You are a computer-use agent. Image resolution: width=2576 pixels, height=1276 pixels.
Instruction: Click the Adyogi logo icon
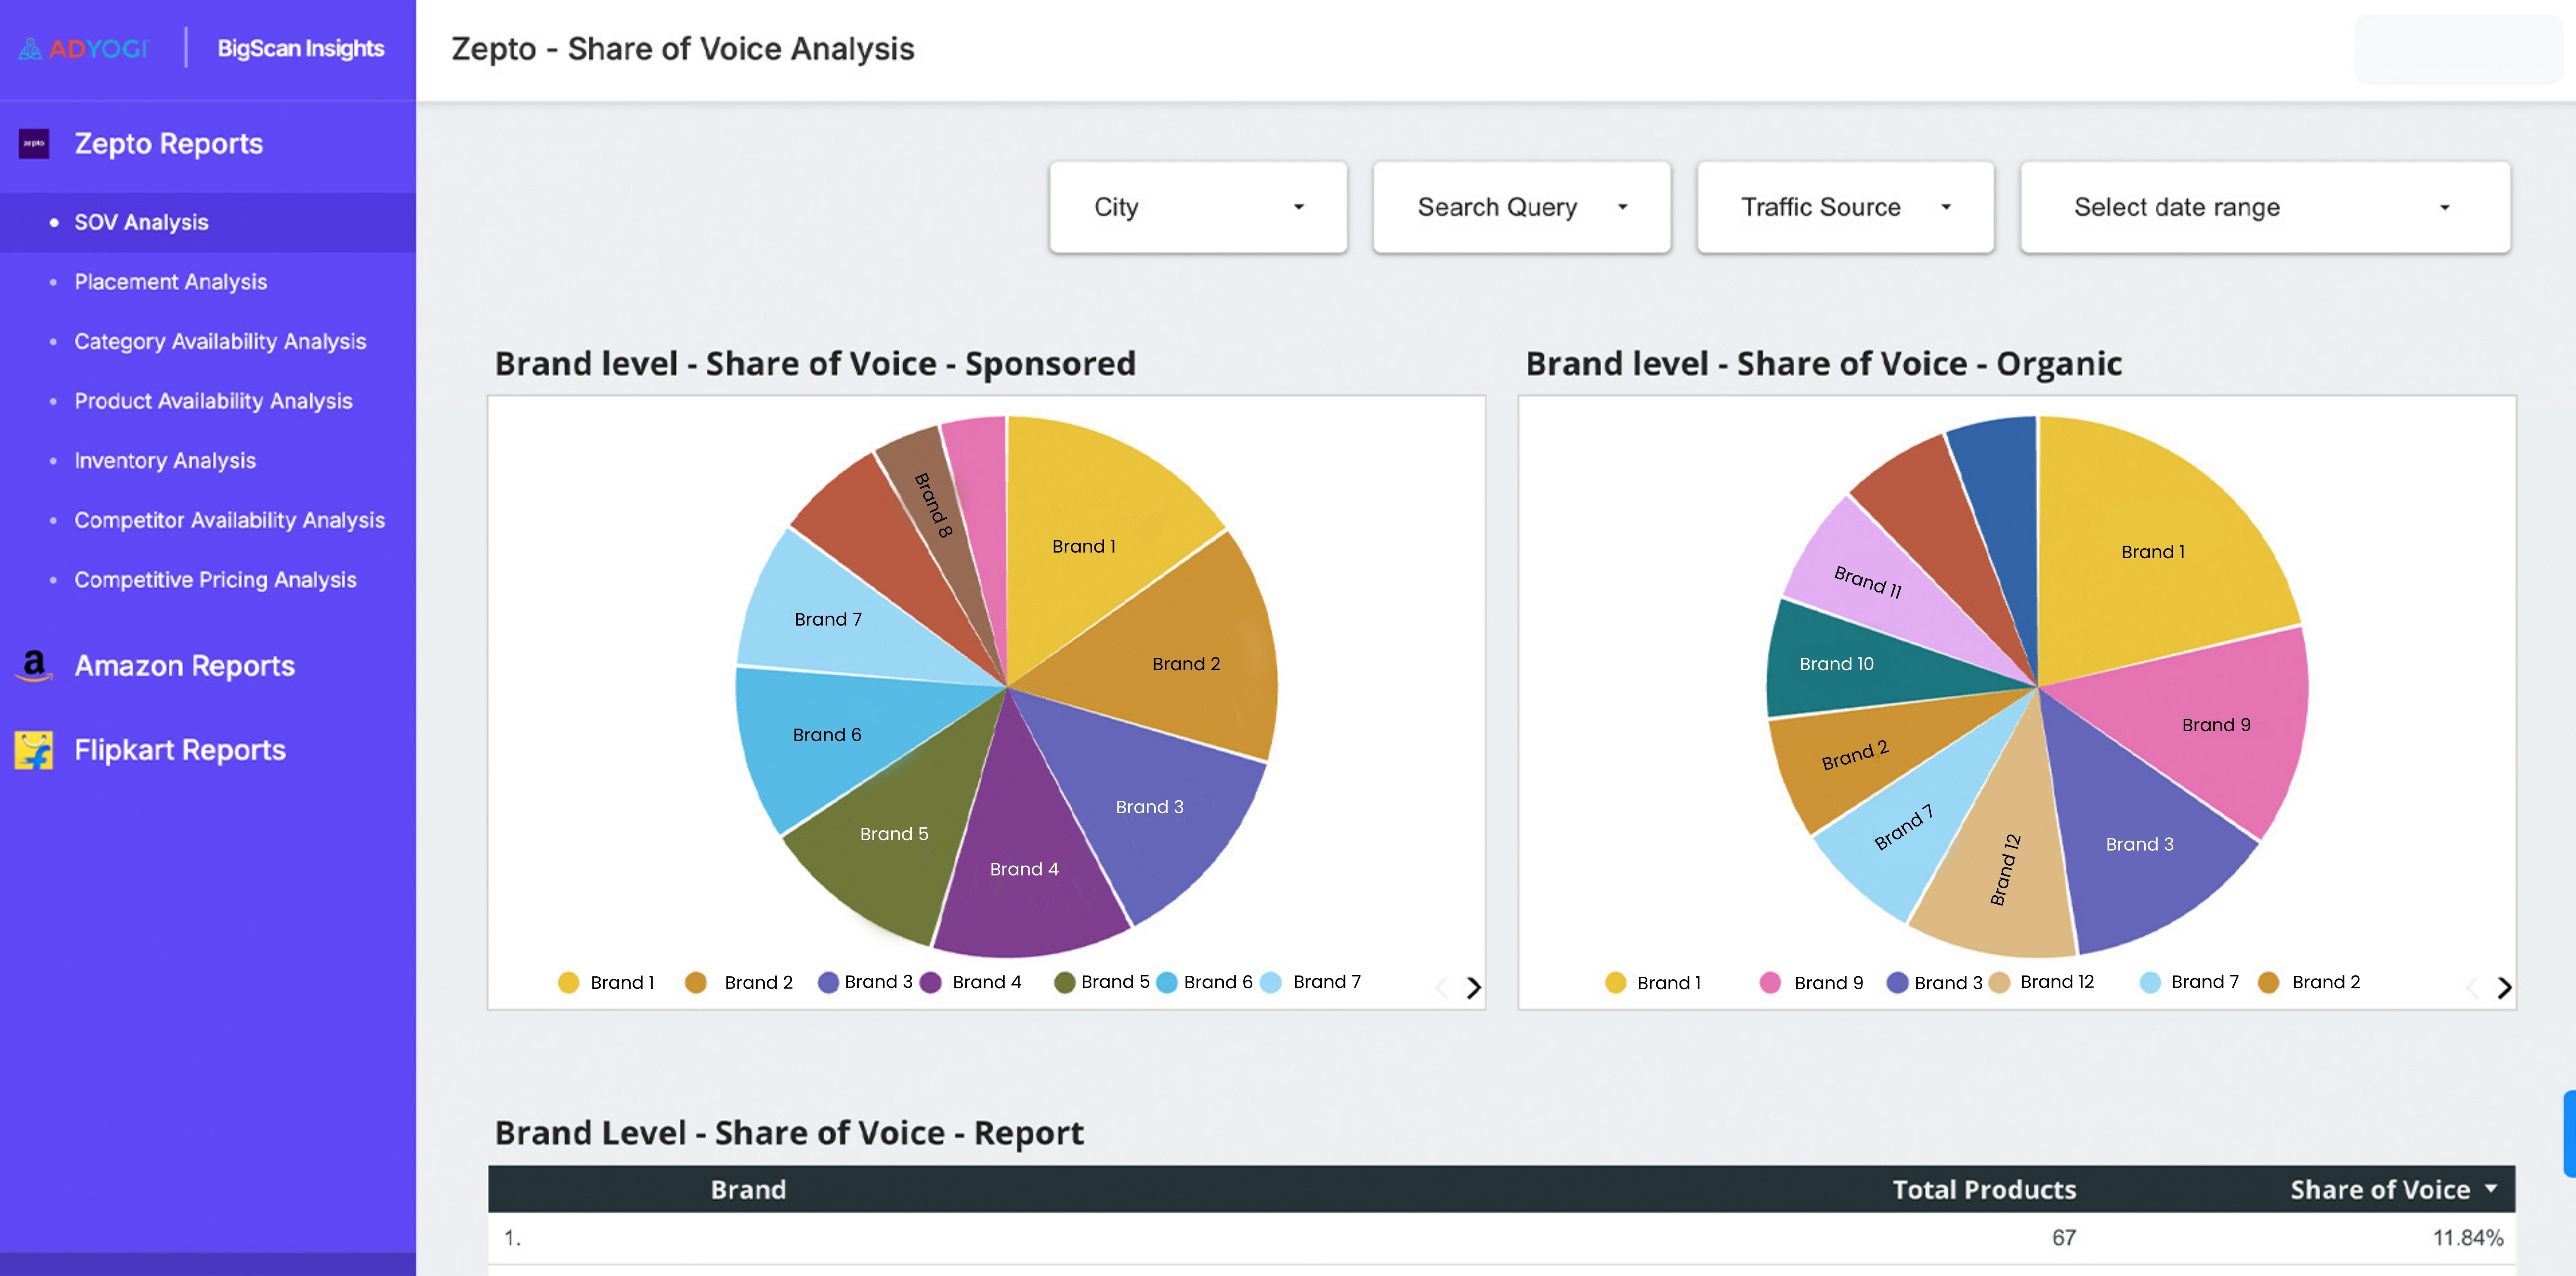31,48
